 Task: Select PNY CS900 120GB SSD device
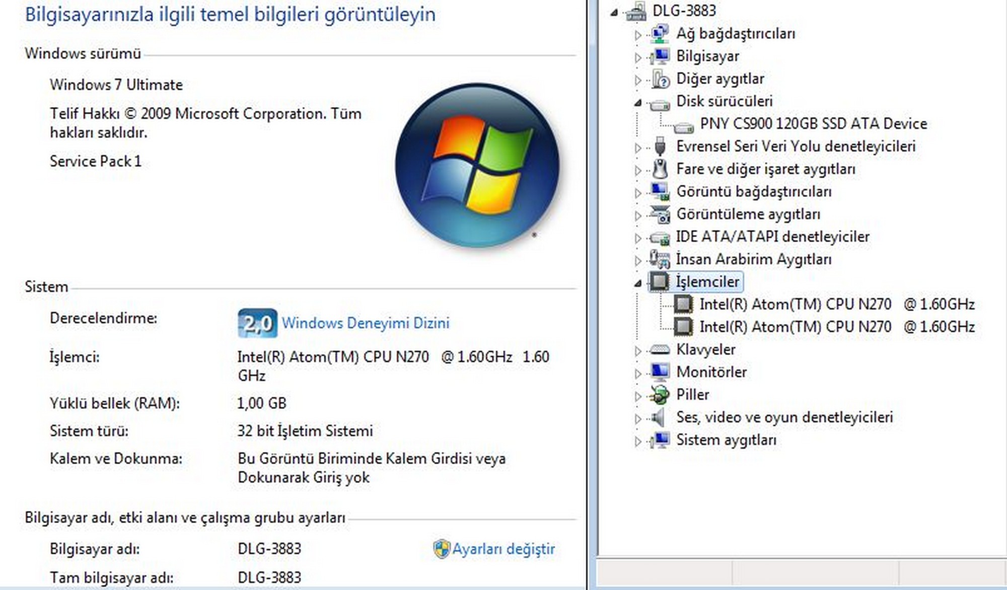pyautogui.click(x=813, y=124)
